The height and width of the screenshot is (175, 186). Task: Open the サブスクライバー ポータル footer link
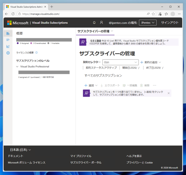tap(86, 163)
